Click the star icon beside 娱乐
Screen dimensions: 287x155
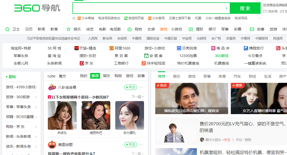69,29
